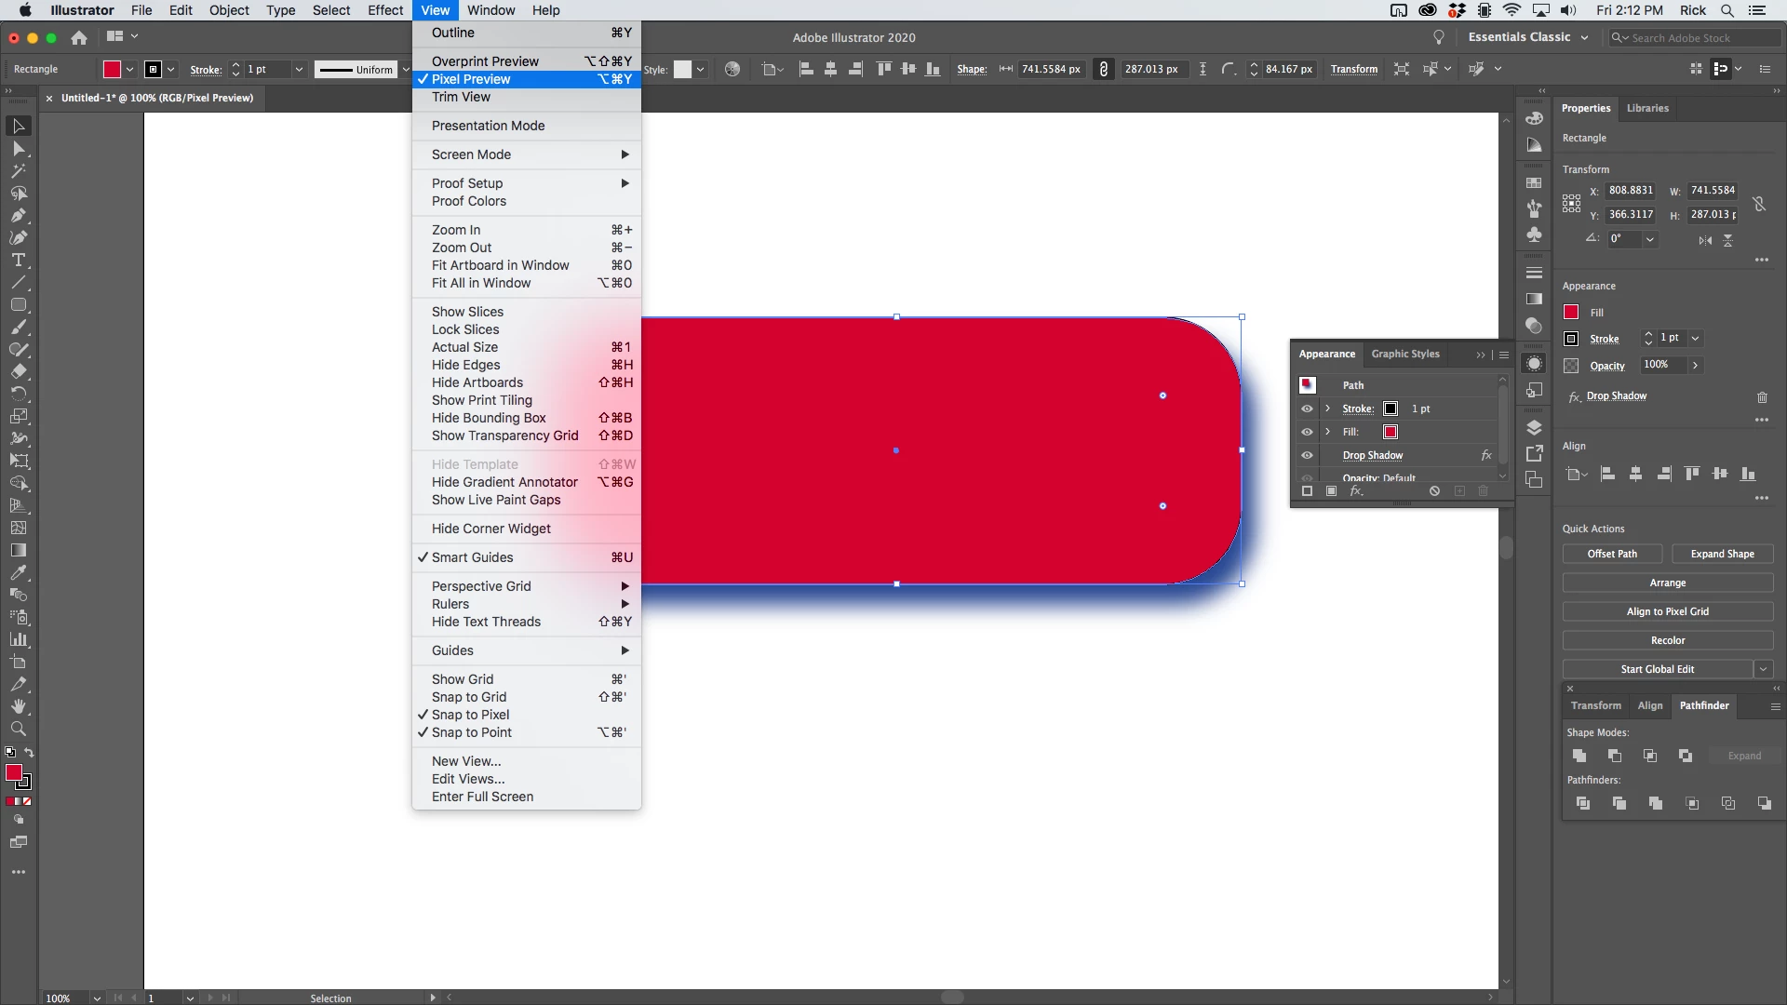Image resolution: width=1787 pixels, height=1005 pixels.
Task: Hide the Drop Shadow eye in Appearance
Action: [x=1307, y=455]
